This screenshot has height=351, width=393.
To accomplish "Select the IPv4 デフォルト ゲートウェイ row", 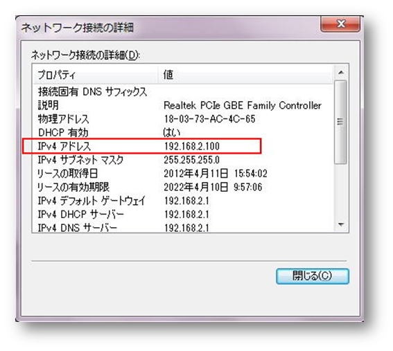I will 184,201.
